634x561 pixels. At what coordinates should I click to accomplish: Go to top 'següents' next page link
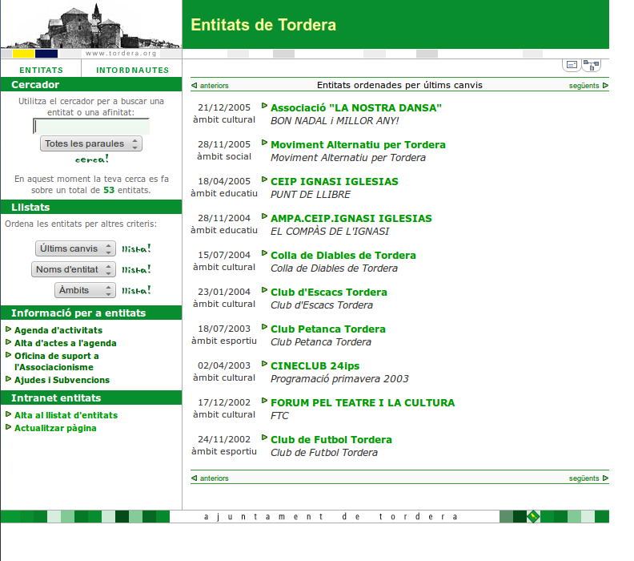tap(584, 86)
